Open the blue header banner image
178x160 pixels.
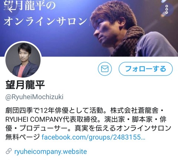(89, 28)
